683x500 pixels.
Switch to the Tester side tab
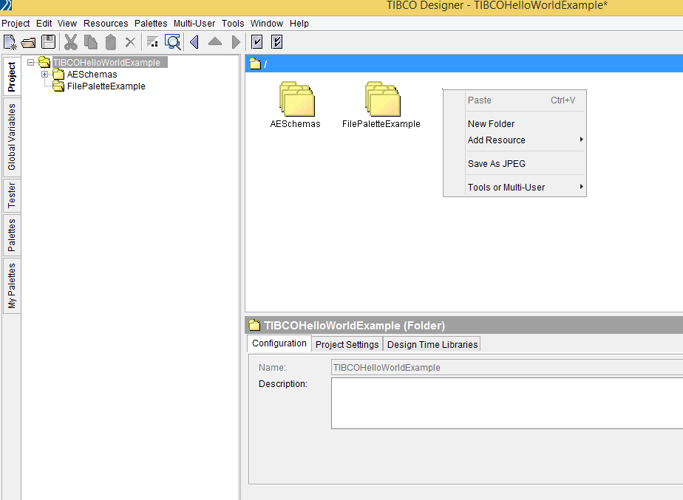[x=12, y=195]
